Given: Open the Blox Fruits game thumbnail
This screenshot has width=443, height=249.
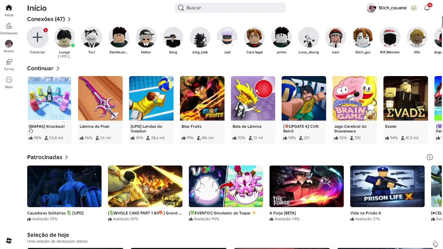Looking at the screenshot, I should [x=202, y=98].
